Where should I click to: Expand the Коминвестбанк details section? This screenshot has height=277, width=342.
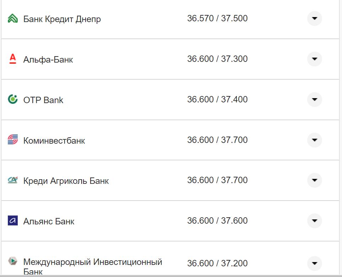[x=314, y=140]
